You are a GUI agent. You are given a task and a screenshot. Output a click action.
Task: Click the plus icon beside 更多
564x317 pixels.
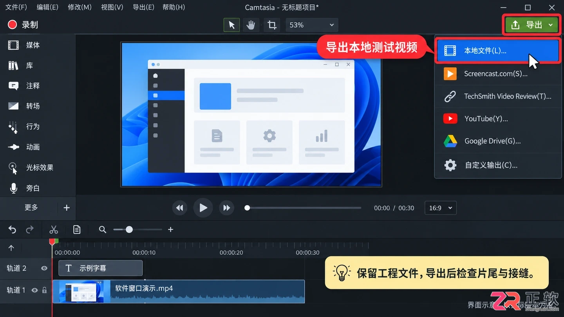click(x=67, y=208)
